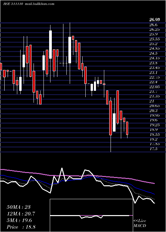Screen dimensions: 166x232
Task: Click the tallest white candle near 26.25
Action: [50, 44]
